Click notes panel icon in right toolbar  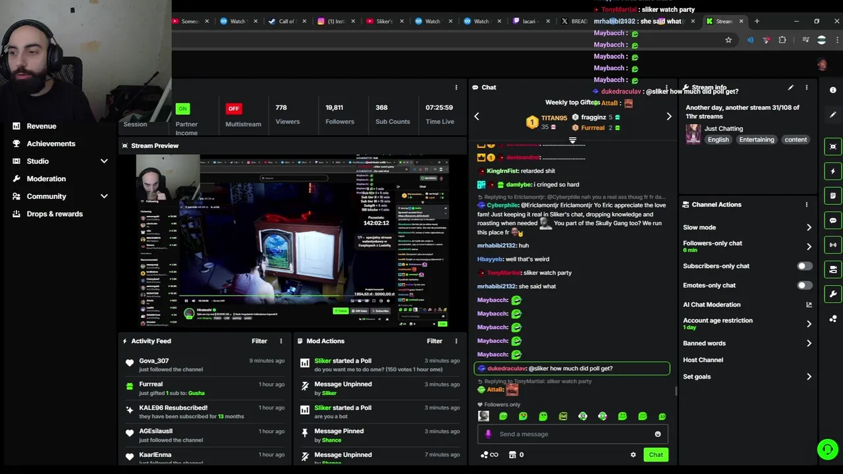click(833, 196)
